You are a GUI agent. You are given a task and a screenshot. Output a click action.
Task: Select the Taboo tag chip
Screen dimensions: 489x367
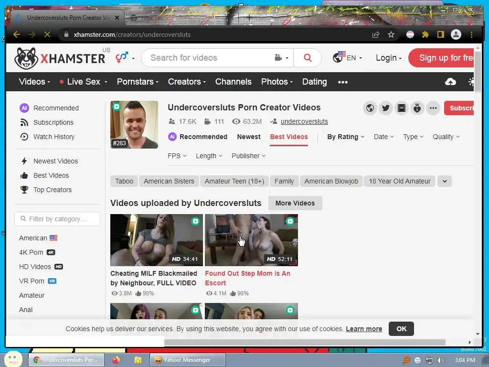[124, 181]
